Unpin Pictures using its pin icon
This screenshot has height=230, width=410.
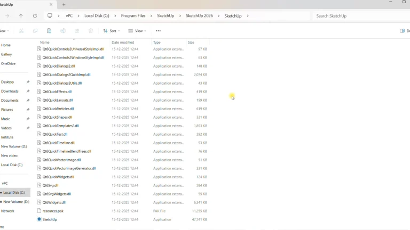pyautogui.click(x=28, y=110)
